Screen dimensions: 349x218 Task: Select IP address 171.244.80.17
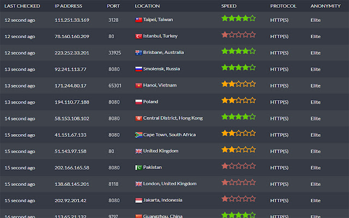click(x=70, y=86)
